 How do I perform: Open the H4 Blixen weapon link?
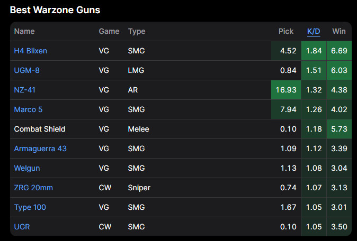pos(30,51)
